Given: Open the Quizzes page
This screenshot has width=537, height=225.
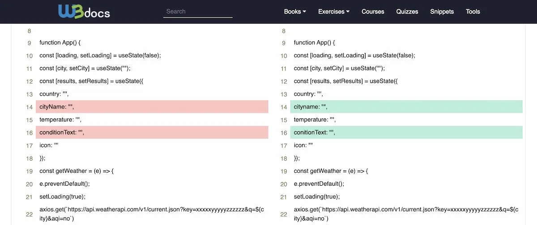Looking at the screenshot, I should (x=407, y=12).
